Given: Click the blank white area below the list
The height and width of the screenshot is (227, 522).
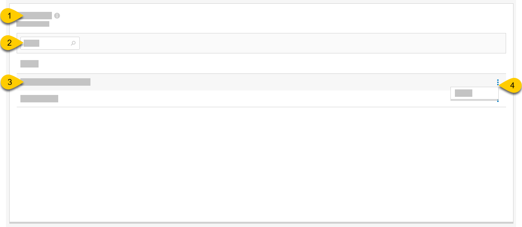Looking at the screenshot, I should click(260, 163).
